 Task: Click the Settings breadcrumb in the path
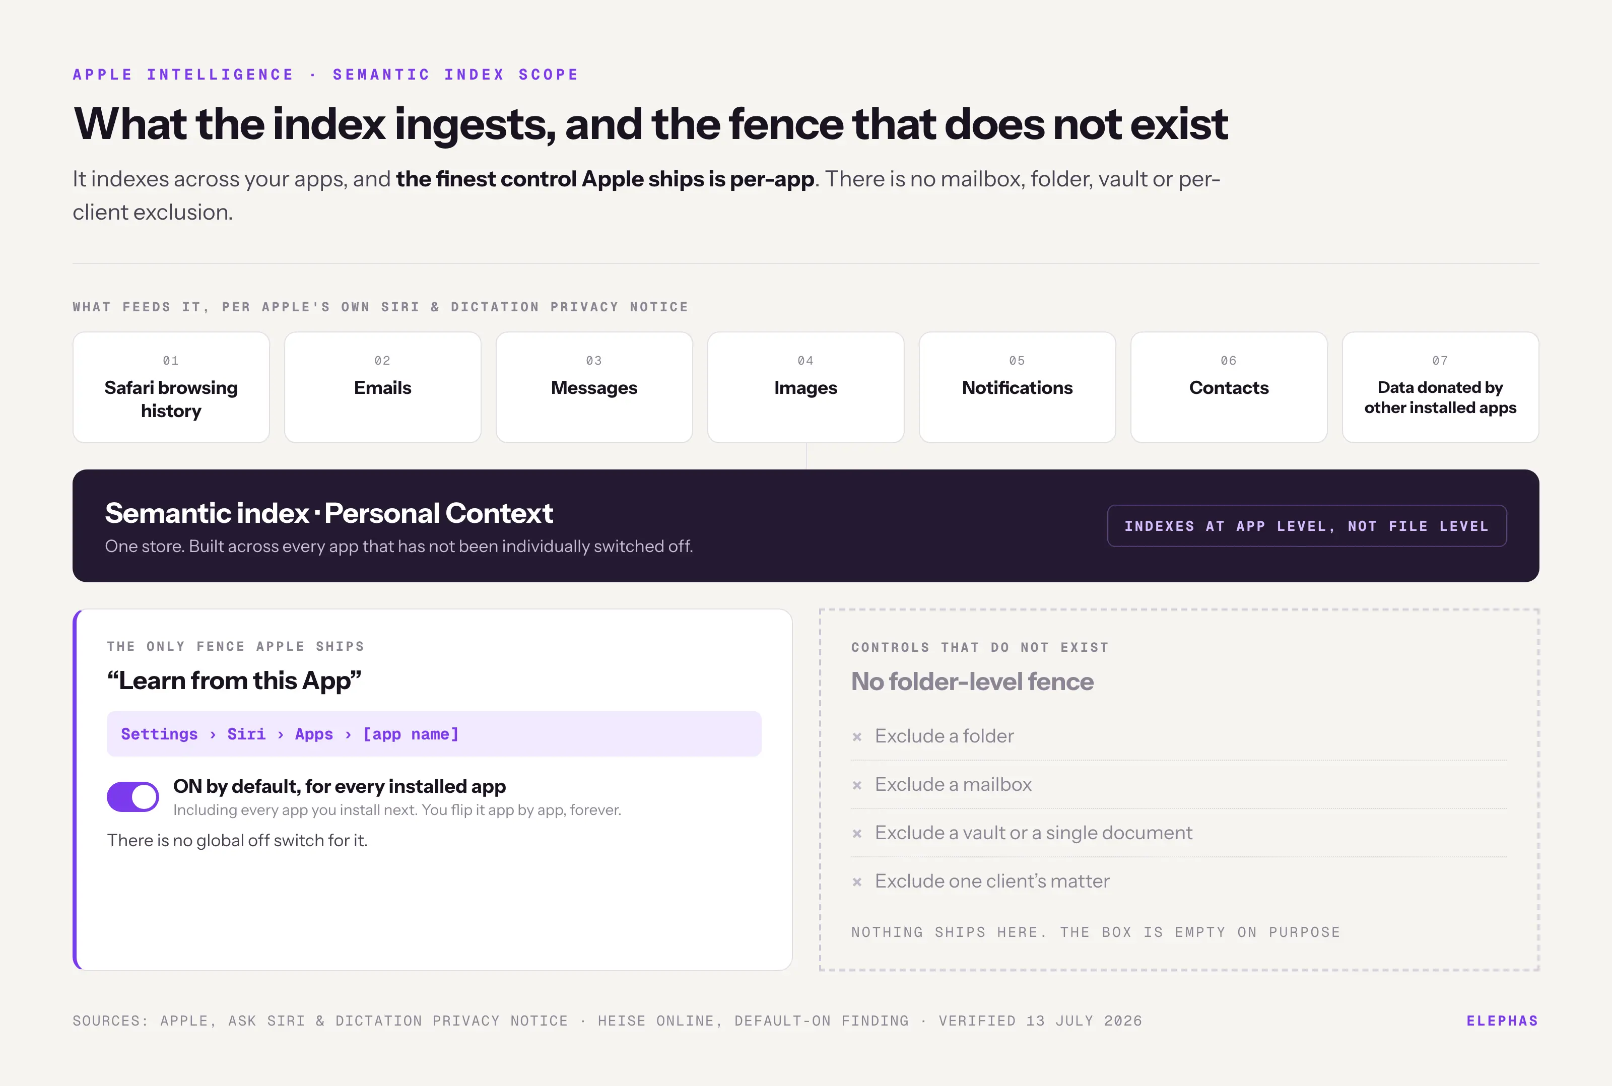pyautogui.click(x=159, y=734)
